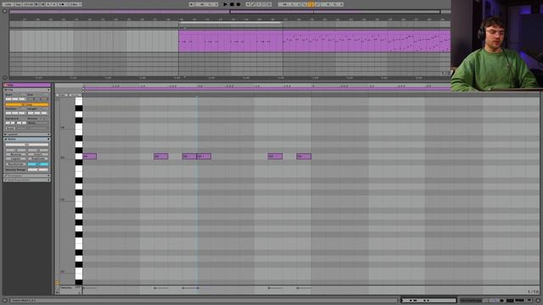
Task: Stop playback with the Stop button
Action: [x=232, y=4]
